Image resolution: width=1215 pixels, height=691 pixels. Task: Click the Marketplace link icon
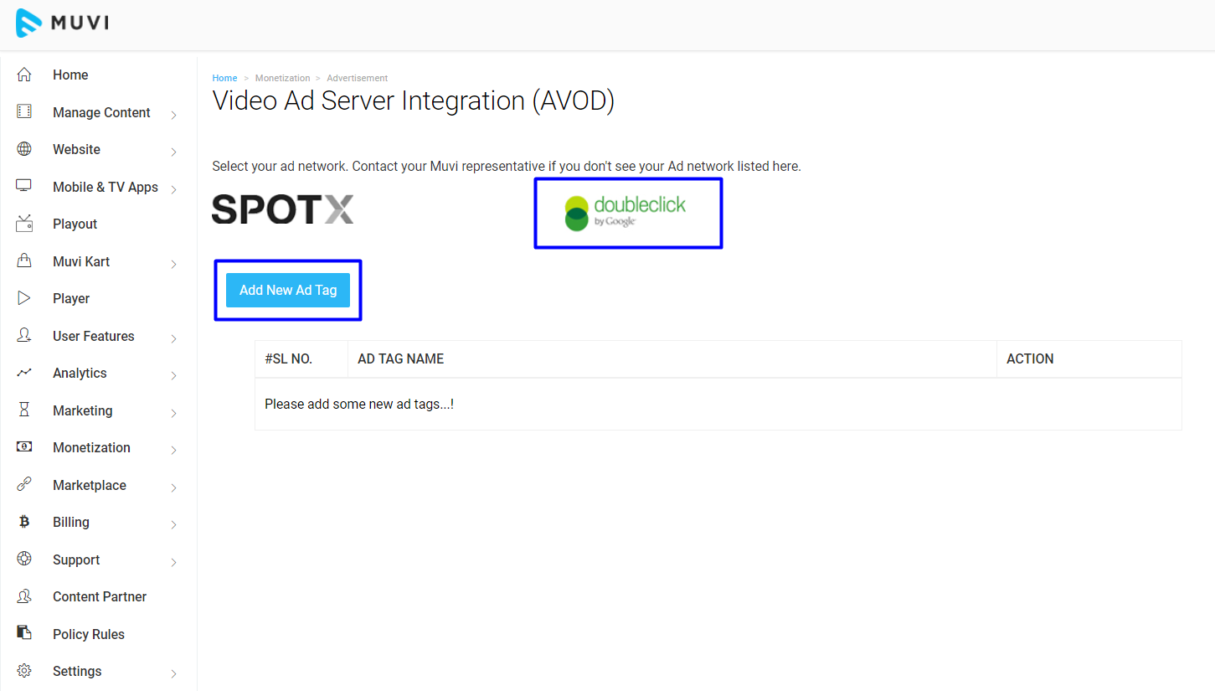24,484
